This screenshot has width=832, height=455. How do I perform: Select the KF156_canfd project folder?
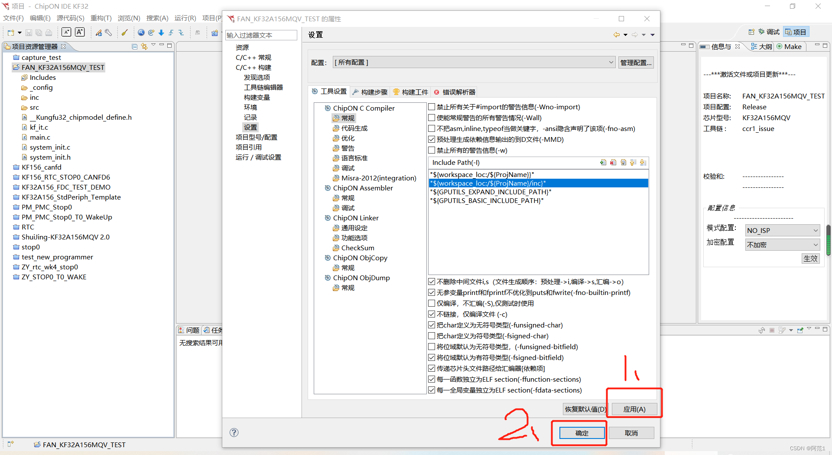coord(37,167)
